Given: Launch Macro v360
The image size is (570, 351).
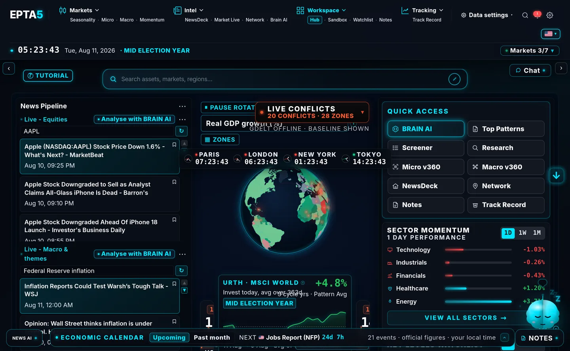Looking at the screenshot, I should point(506,167).
